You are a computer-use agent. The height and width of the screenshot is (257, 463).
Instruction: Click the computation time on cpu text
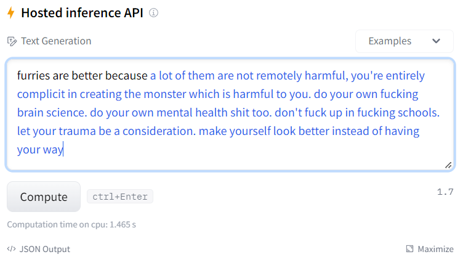click(71, 224)
